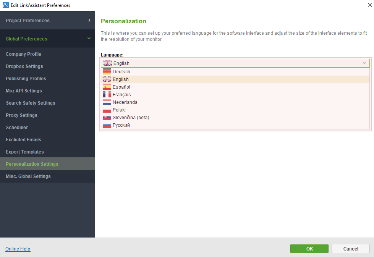Choose Русский from the language list
Image resolution: width=374 pixels, height=257 pixels.
[x=235, y=125]
